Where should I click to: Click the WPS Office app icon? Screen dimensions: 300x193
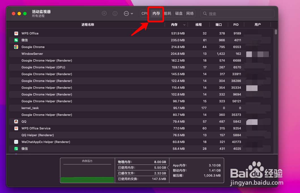pyautogui.click(x=16, y=33)
